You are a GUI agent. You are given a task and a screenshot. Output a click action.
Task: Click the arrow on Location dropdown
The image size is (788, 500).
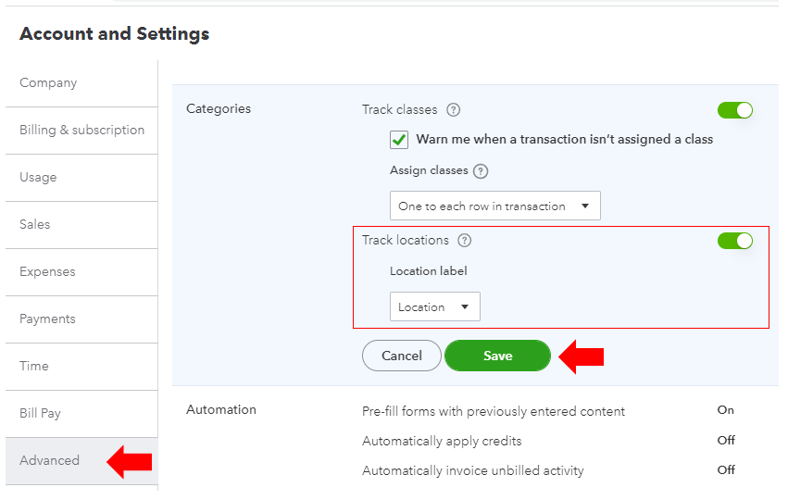(x=465, y=306)
